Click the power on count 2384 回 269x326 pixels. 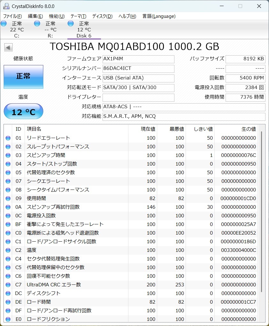pos(245,88)
